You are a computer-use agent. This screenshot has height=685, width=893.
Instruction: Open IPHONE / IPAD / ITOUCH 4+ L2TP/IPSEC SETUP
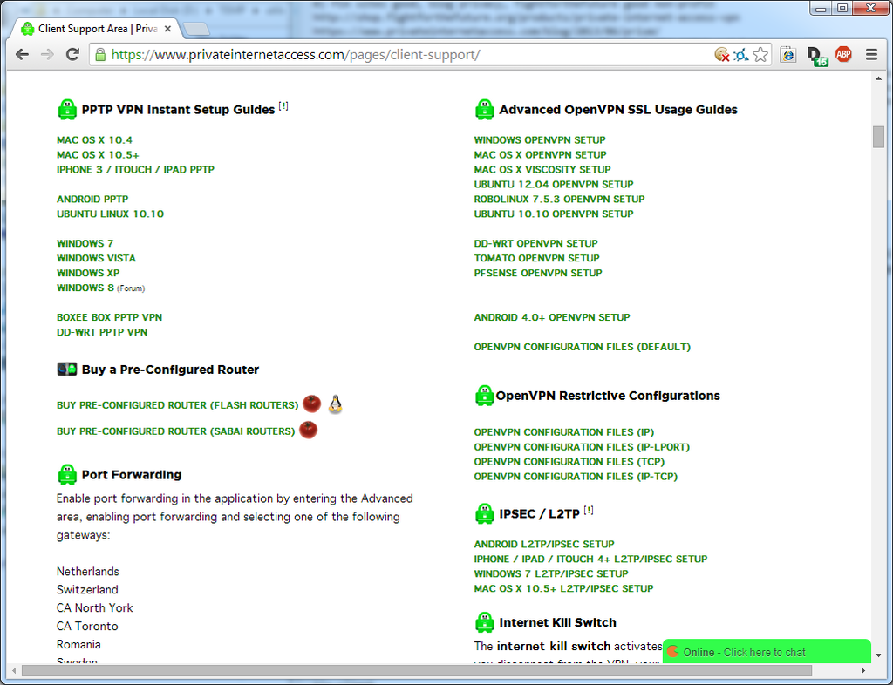tap(590, 560)
